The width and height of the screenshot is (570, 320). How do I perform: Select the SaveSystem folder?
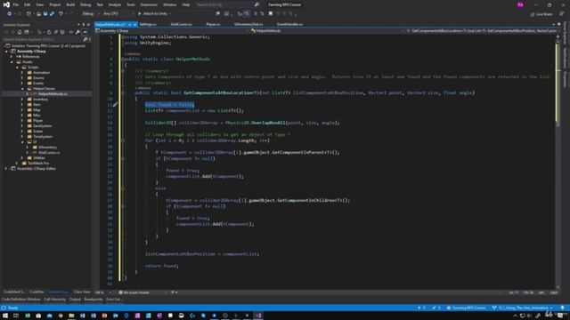(42, 126)
